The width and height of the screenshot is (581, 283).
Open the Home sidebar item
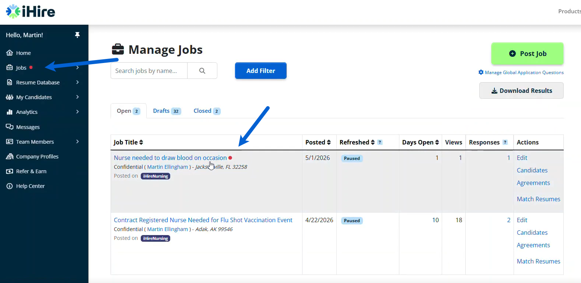(x=24, y=53)
